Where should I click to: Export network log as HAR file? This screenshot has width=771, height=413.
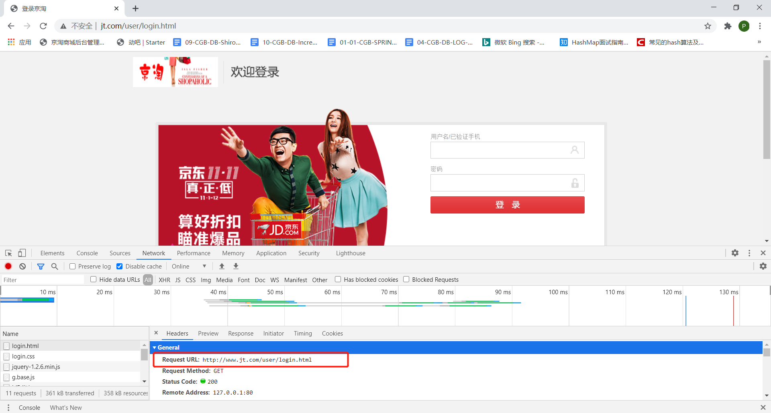(236, 266)
